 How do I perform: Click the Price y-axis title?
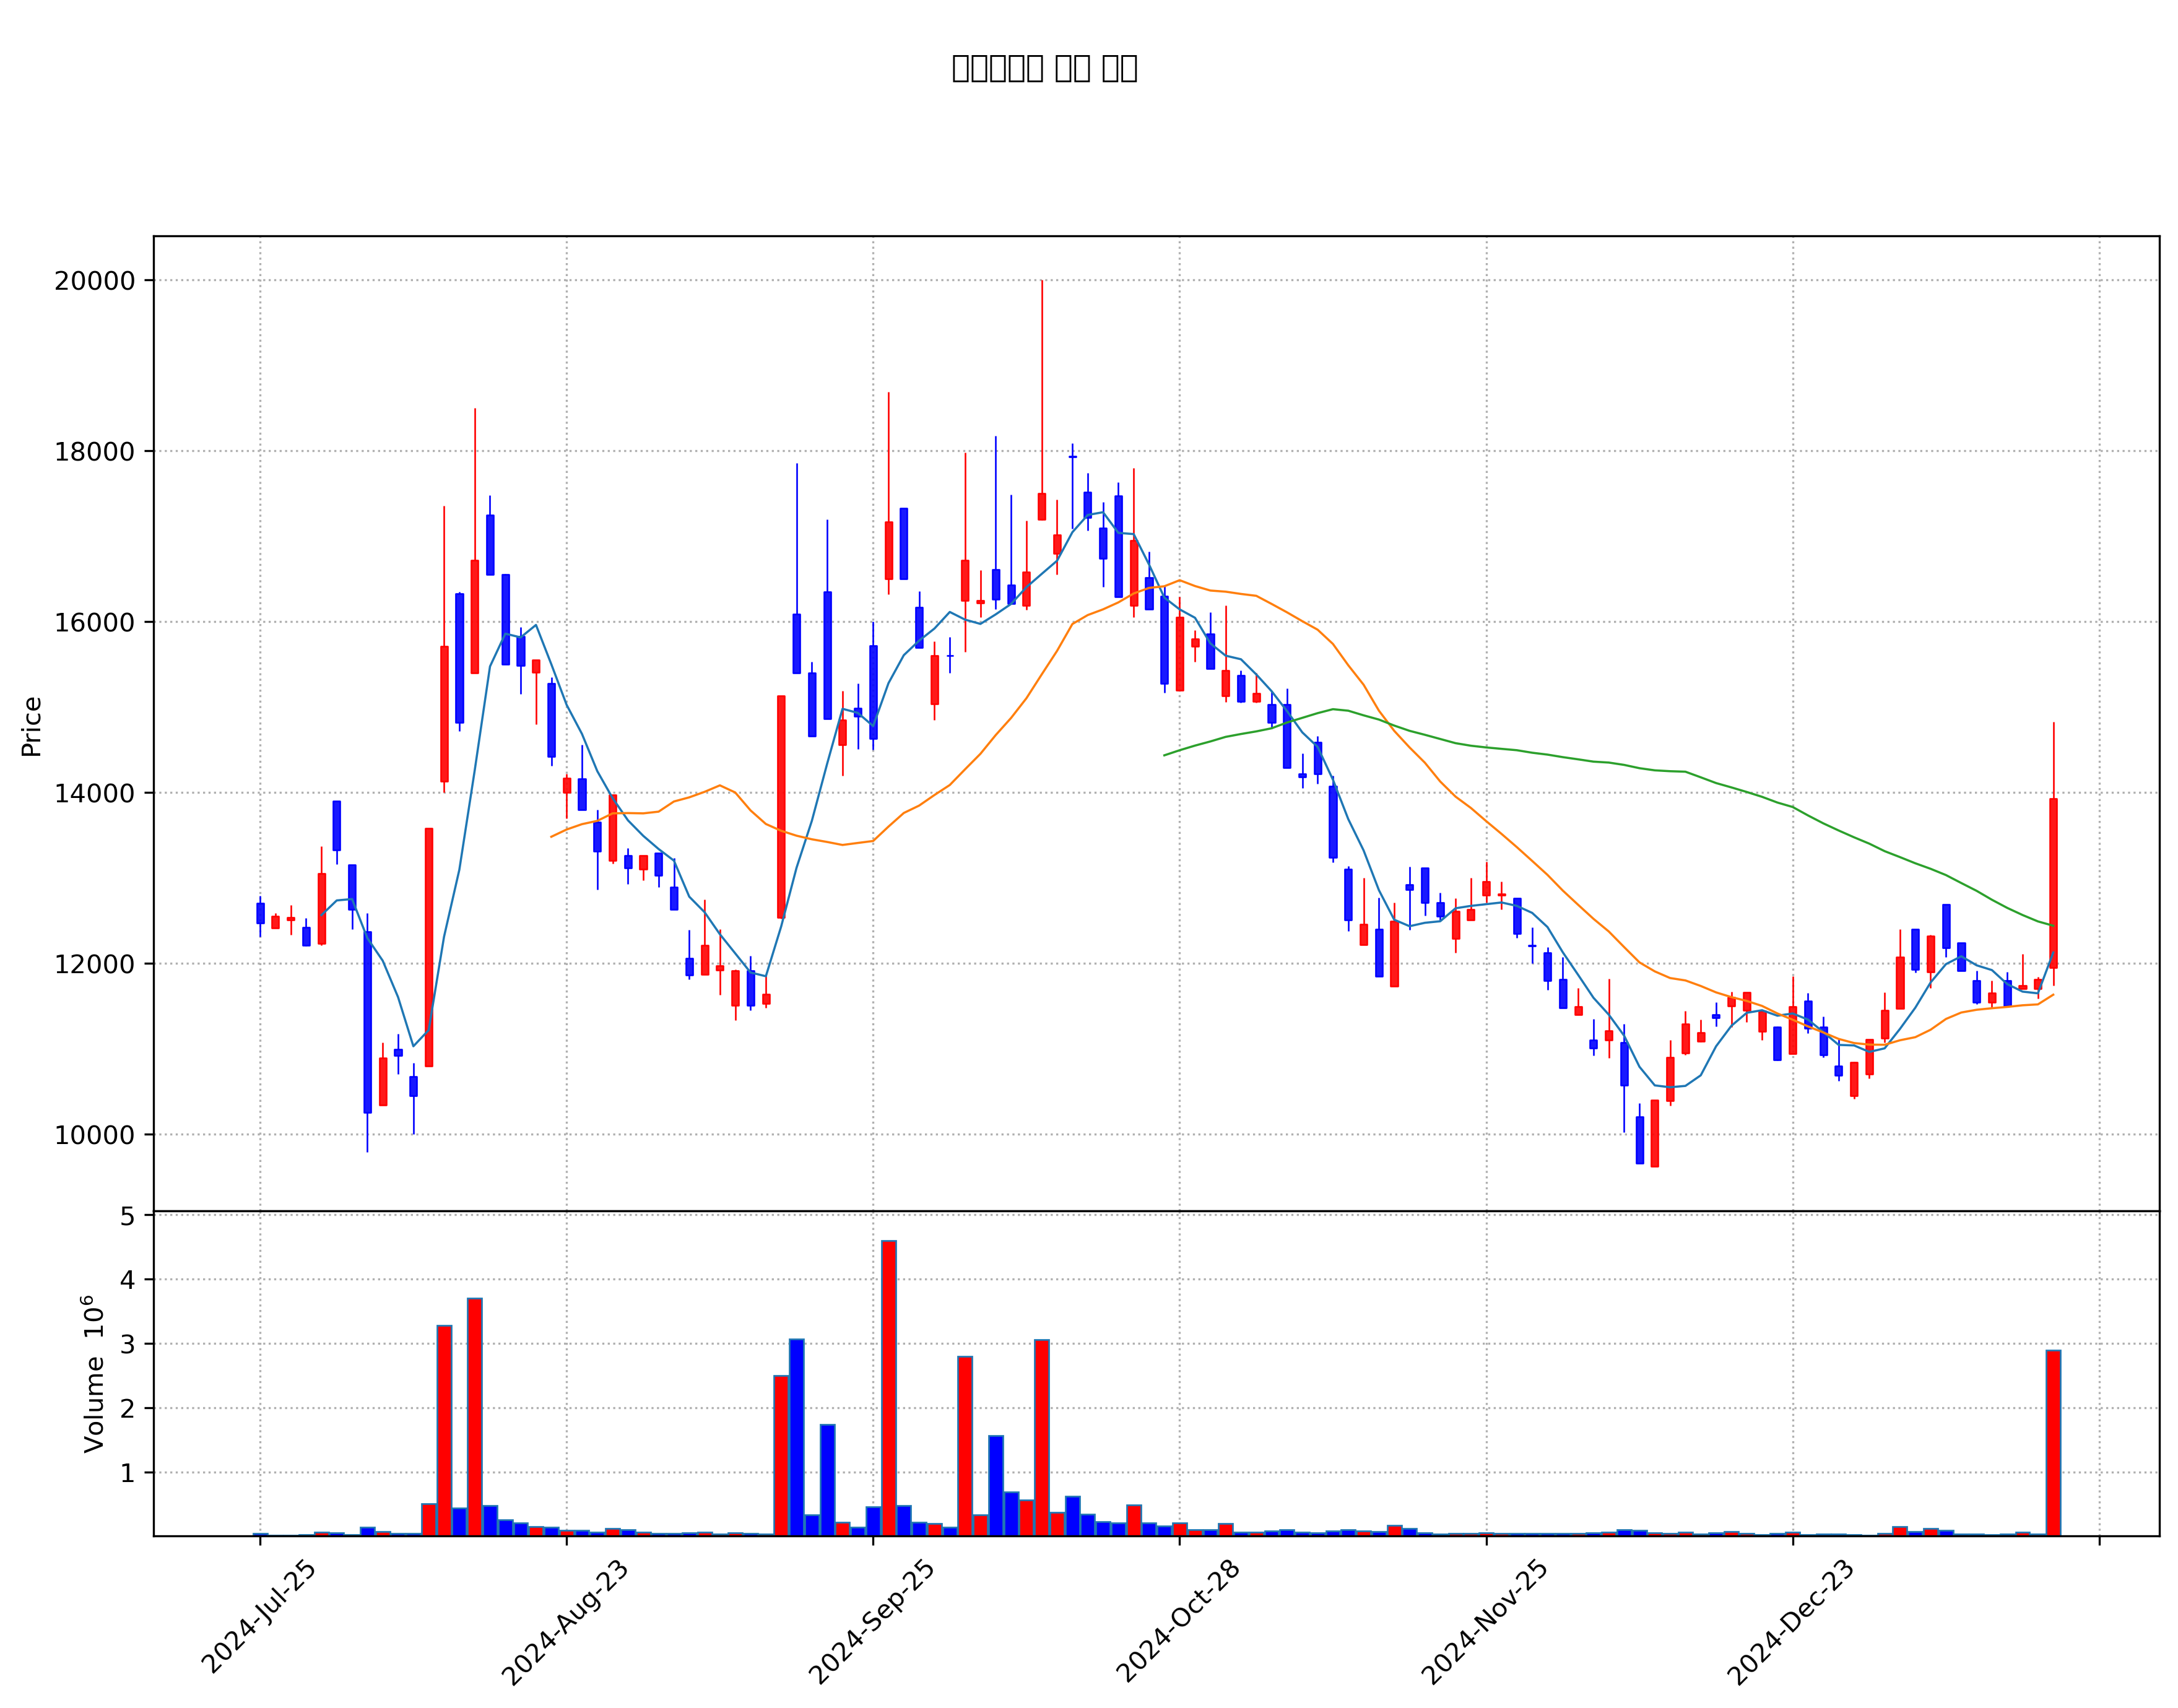(x=31, y=727)
